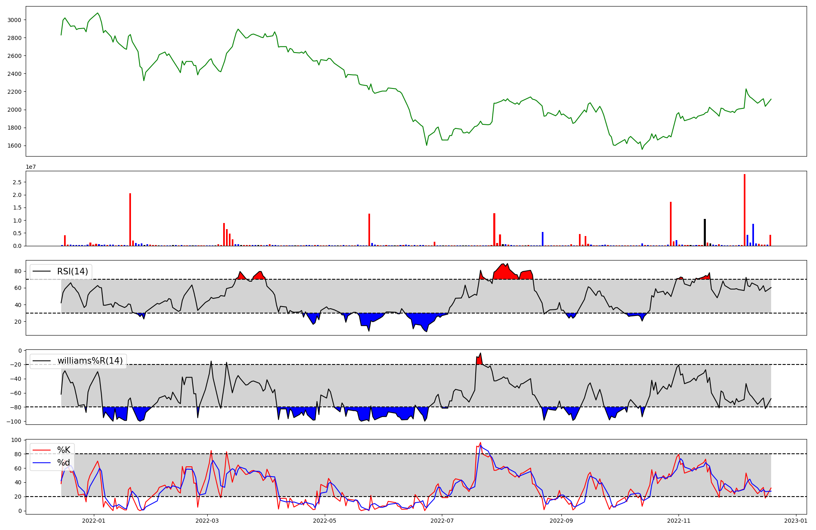This screenshot has width=816, height=530.
Task: Click the 1.0 volume axis tick
Action: (17, 221)
